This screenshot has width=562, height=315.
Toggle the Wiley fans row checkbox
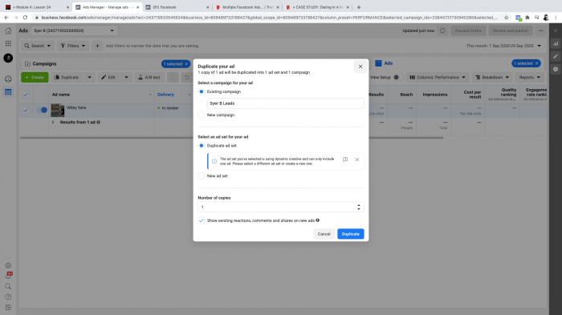26,110
